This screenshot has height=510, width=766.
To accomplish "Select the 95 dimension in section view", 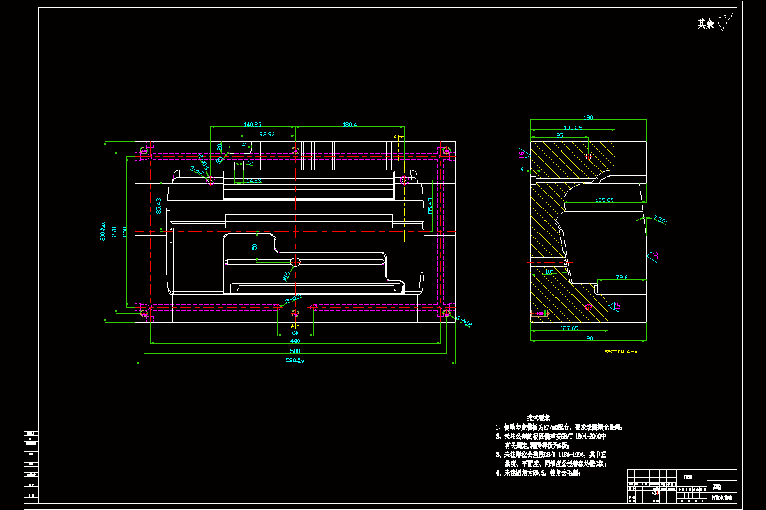I will click(x=560, y=136).
